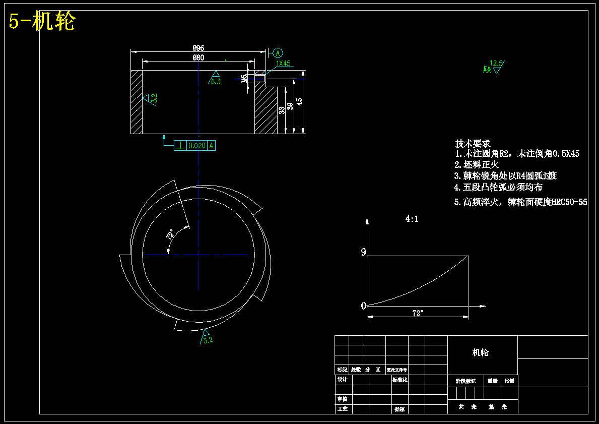This screenshot has width=599, height=424.
Task: Pick the "3.2" roughness symbol below cam view
Action: tap(206, 336)
